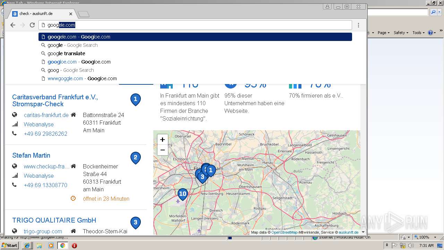The width and height of the screenshot is (444, 250).
Task: Switch to 'check - auskunft.de' tab
Action: pos(42,14)
